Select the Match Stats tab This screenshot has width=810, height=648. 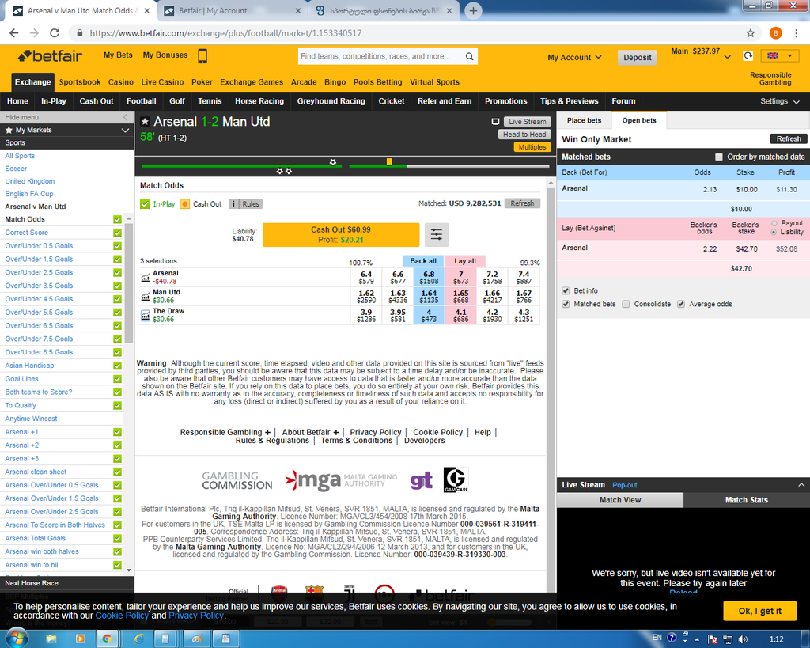747,500
